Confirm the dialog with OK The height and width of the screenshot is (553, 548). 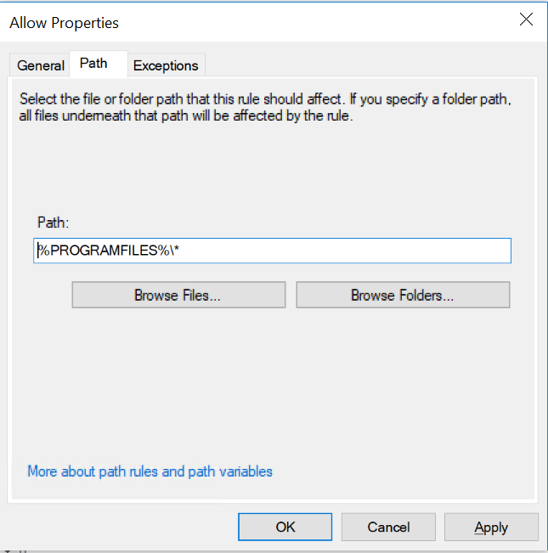285,527
